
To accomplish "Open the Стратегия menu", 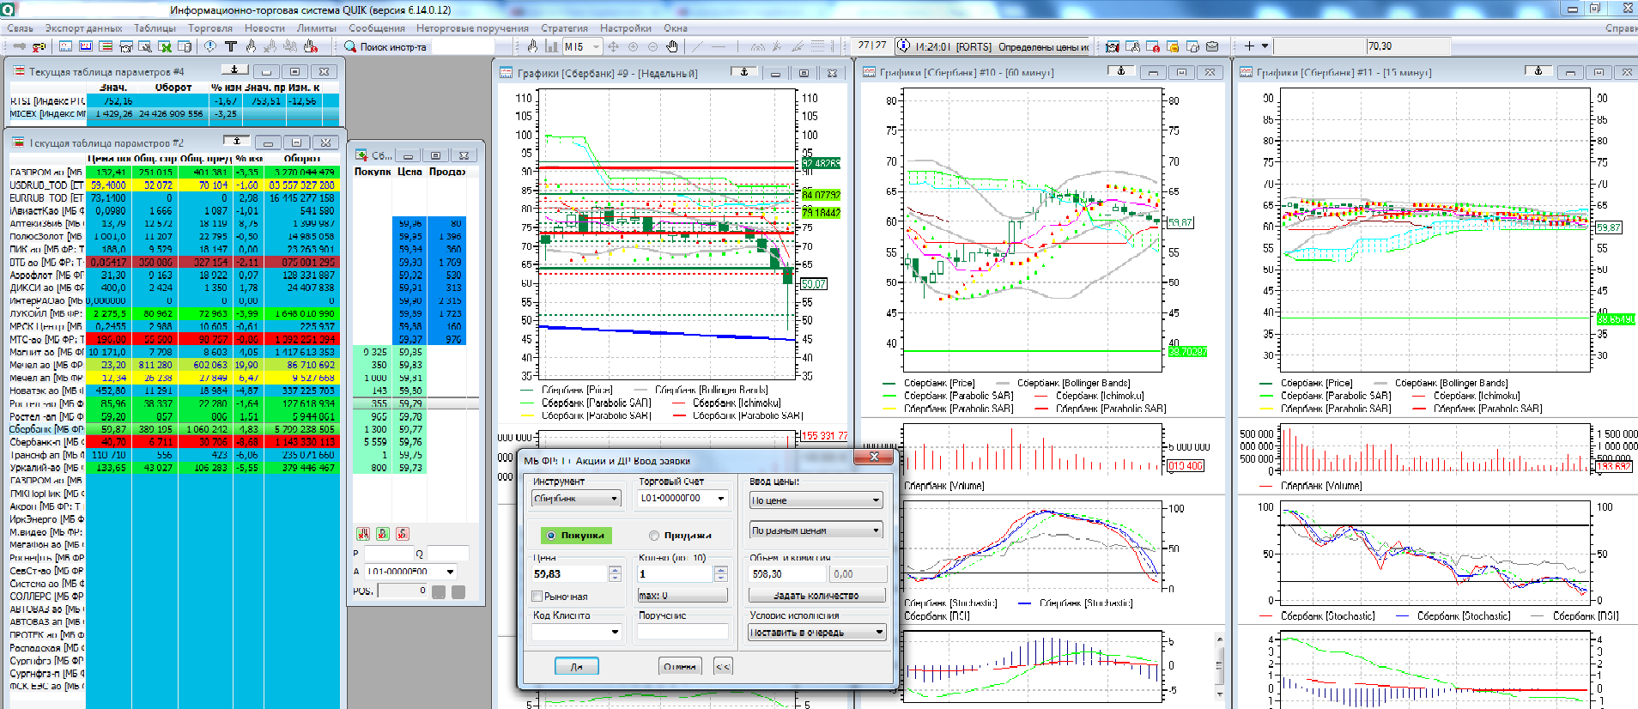I will pos(564,28).
